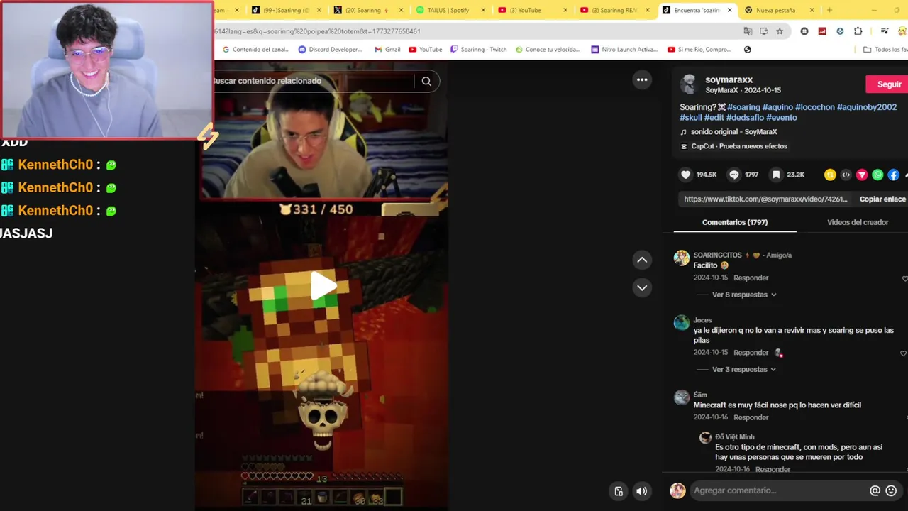Open comments via speech bubble icon
The height and width of the screenshot is (511, 908).
[734, 175]
